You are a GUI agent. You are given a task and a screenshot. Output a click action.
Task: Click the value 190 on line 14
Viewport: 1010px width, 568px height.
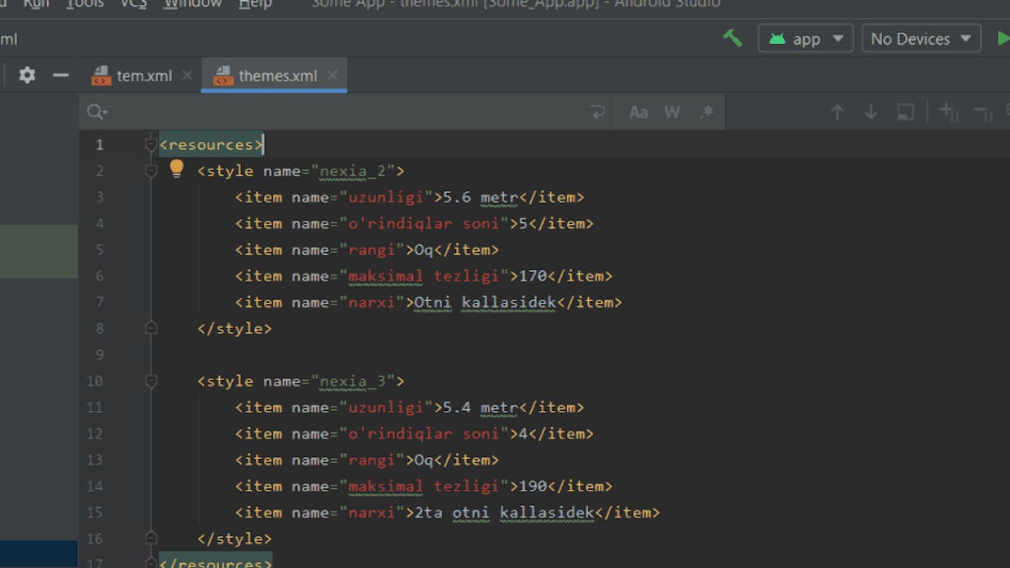pos(533,486)
